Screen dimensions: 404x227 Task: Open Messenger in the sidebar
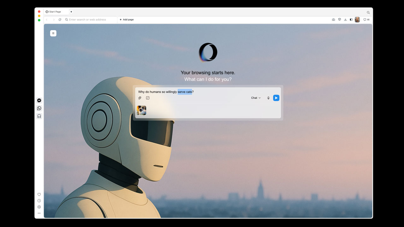[39, 101]
